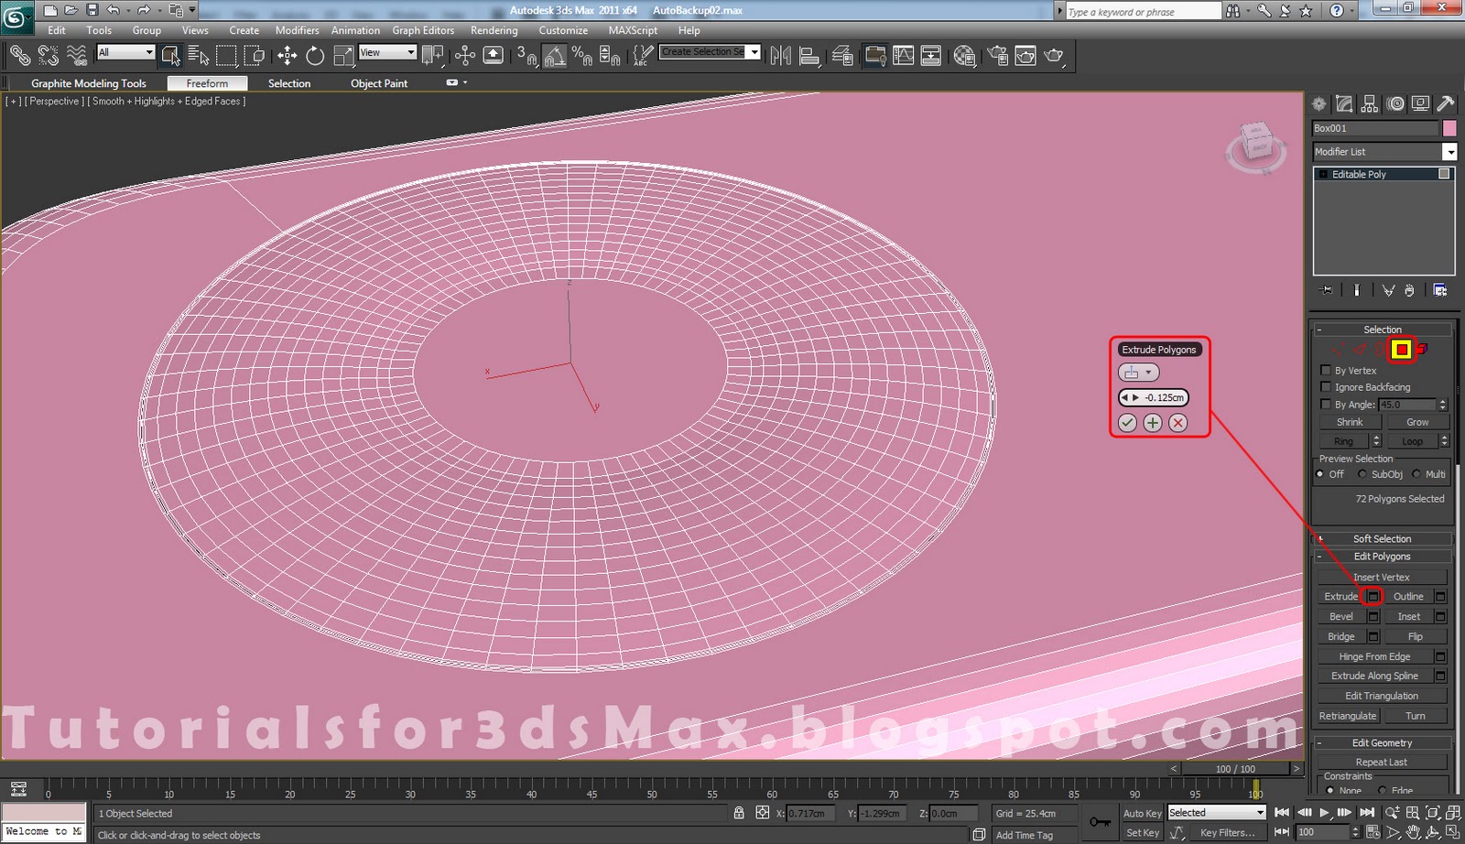Confirm Extrude Polygons with OK checkmark
The height and width of the screenshot is (844, 1465).
1127,423
